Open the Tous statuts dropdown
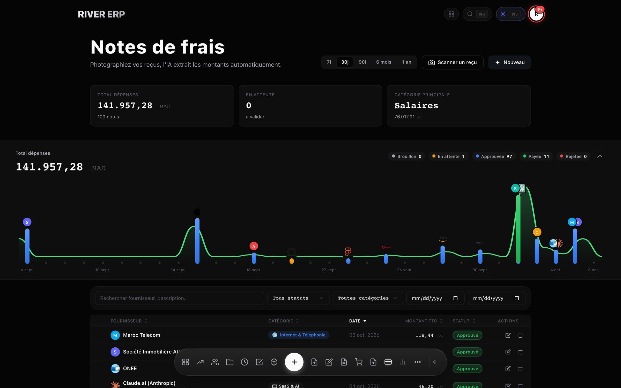This screenshot has width=621, height=388. point(298,298)
